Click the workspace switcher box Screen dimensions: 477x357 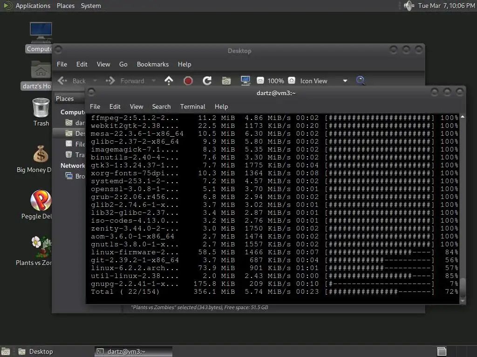coord(442,351)
